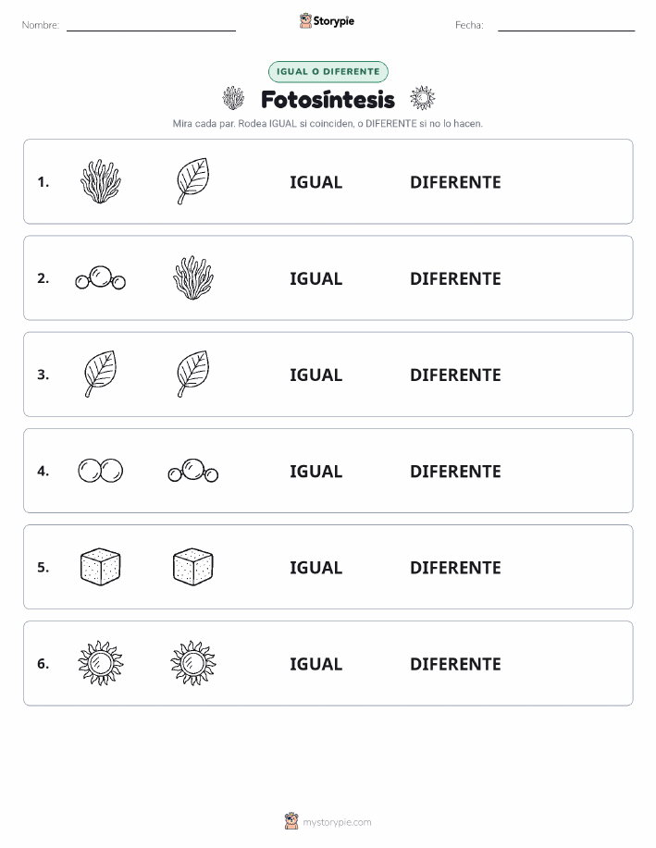This screenshot has height=848, width=656.
Task: Click the Nombre input line
Action: (151, 26)
